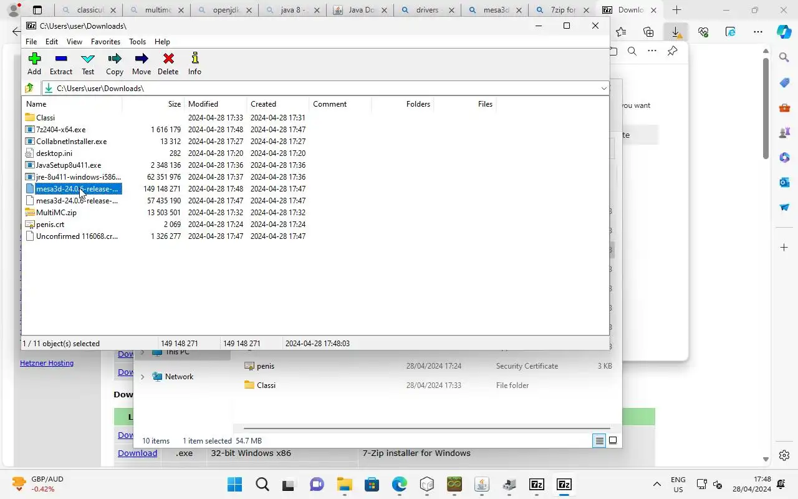This screenshot has height=499, width=798.
Task: Open taskbar Search
Action: point(262,485)
